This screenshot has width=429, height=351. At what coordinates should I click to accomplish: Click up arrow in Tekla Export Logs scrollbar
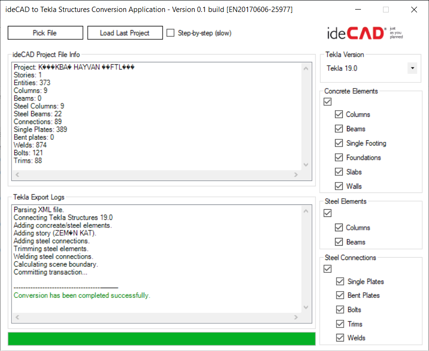[x=306, y=211]
